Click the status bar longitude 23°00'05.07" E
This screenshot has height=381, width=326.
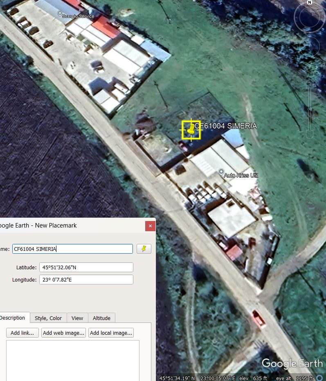point(218,378)
